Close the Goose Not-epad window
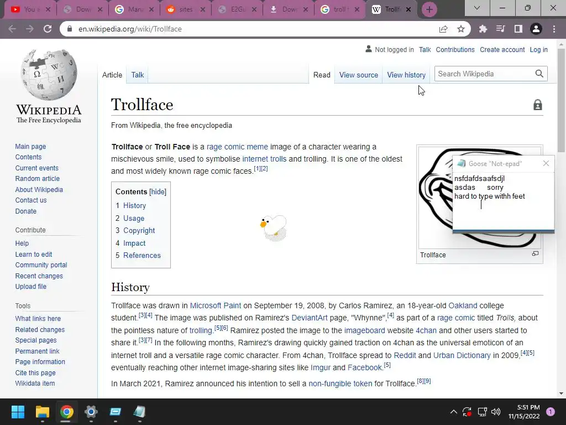The width and height of the screenshot is (566, 425). tap(546, 164)
